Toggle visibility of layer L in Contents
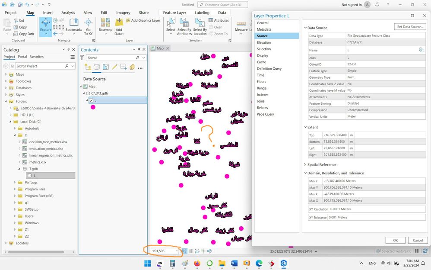Image resolution: width=431 pixels, height=270 pixels. (x=91, y=100)
